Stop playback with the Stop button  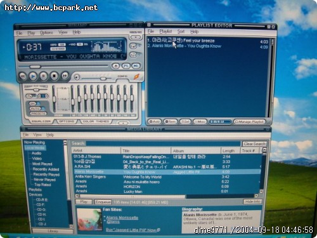point(54,76)
